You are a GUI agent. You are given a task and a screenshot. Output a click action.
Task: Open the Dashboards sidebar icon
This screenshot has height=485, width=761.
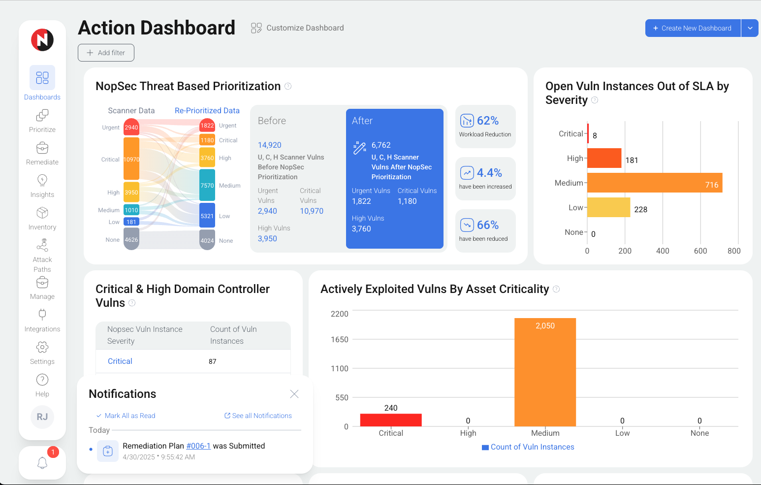42,78
